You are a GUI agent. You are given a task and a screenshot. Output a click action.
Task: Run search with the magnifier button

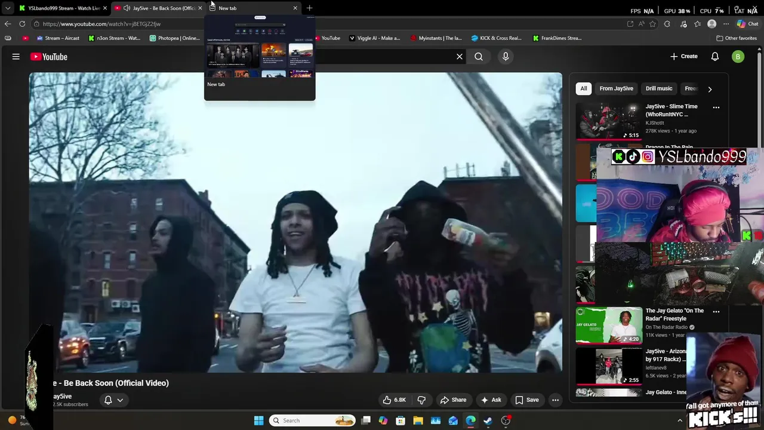479,57
